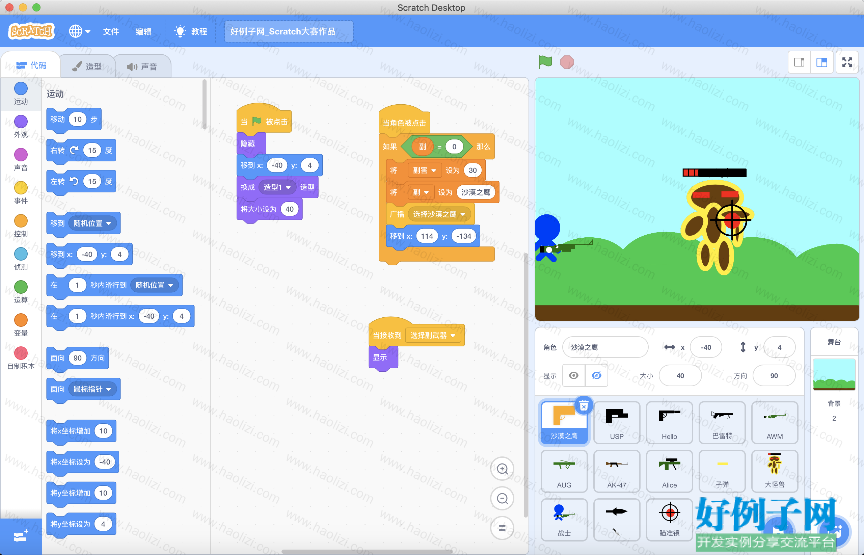
Task: Select the Alice sprite
Action: click(670, 471)
